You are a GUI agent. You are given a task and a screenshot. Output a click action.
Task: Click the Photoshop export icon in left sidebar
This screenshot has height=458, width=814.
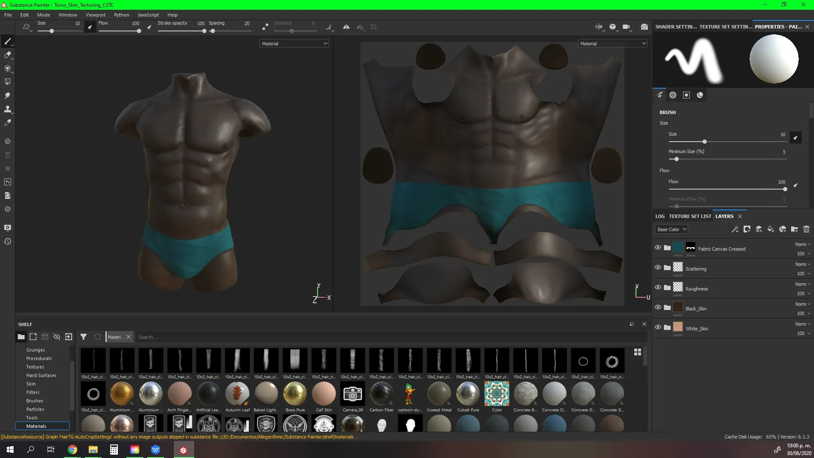[x=7, y=182]
